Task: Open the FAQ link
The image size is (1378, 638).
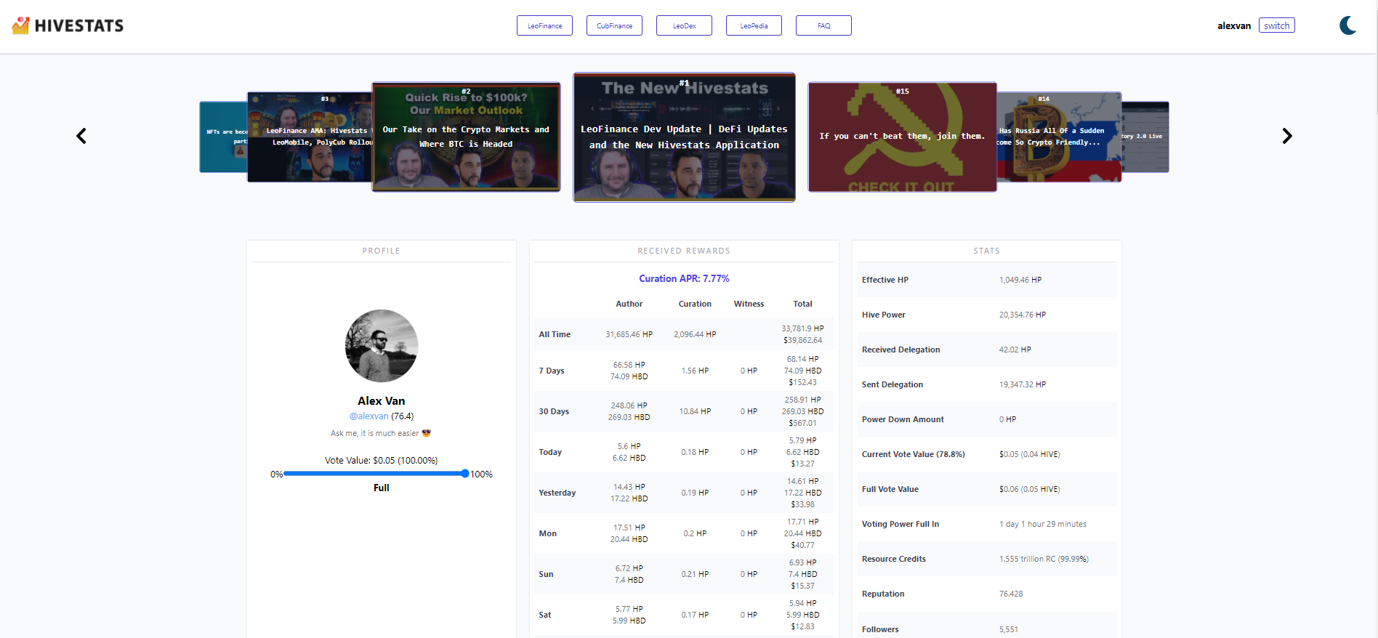Action: pos(823,25)
